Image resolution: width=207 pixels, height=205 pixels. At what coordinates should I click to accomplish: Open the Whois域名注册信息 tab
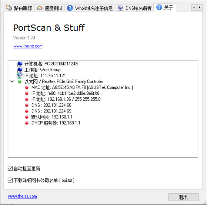(90, 8)
